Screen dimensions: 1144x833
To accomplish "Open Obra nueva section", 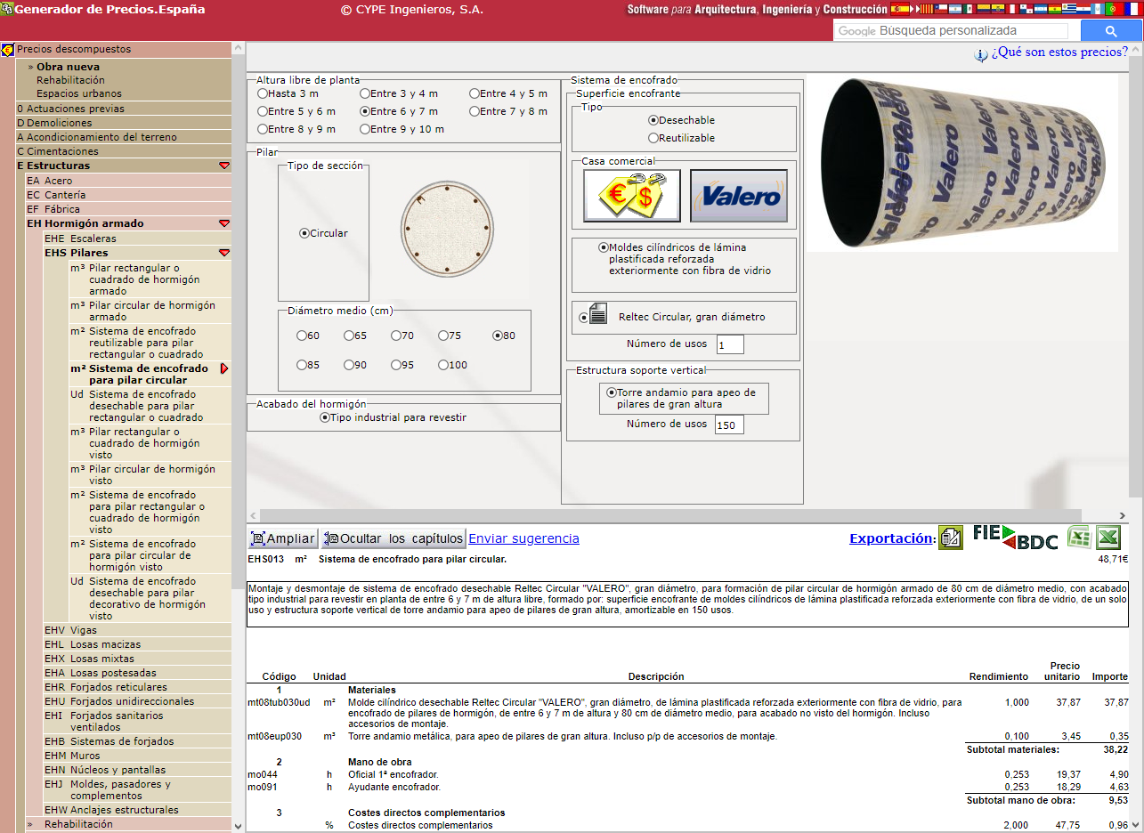I will [x=68, y=67].
